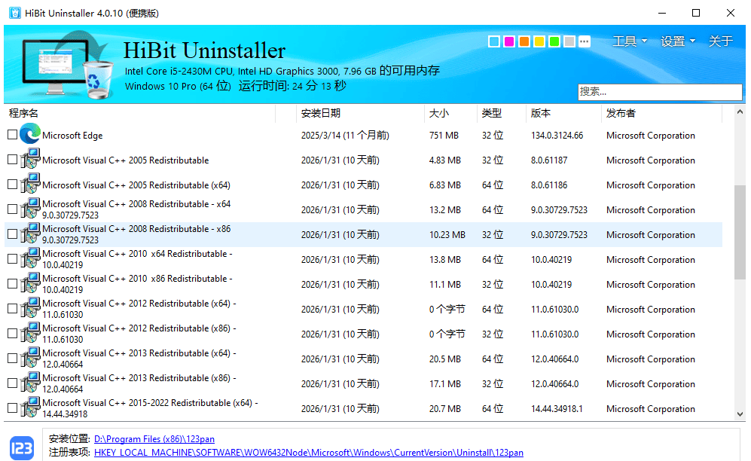Check Visual C++ 2013 (x64) checkbox
The image size is (751, 461).
(13, 359)
